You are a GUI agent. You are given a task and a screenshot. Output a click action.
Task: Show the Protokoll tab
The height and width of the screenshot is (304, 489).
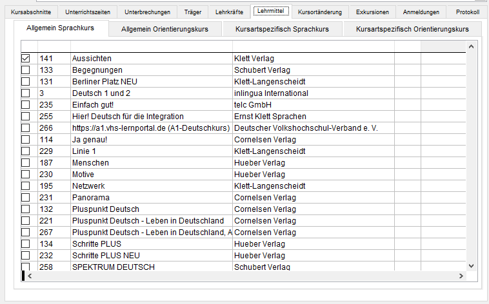(468, 12)
